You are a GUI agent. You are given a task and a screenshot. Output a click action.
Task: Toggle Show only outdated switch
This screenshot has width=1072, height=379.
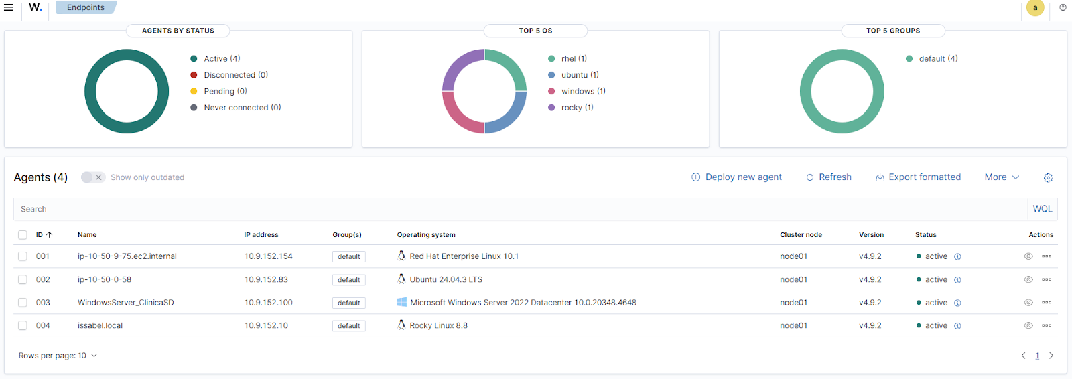click(x=92, y=177)
